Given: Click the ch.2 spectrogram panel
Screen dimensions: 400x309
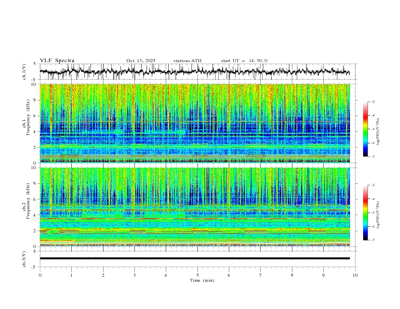Looking at the screenshot, I should pyautogui.click(x=194, y=207).
